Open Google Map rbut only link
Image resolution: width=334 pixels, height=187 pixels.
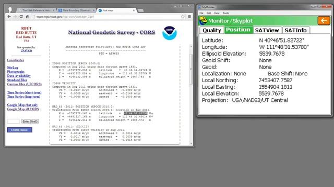coord(22,105)
